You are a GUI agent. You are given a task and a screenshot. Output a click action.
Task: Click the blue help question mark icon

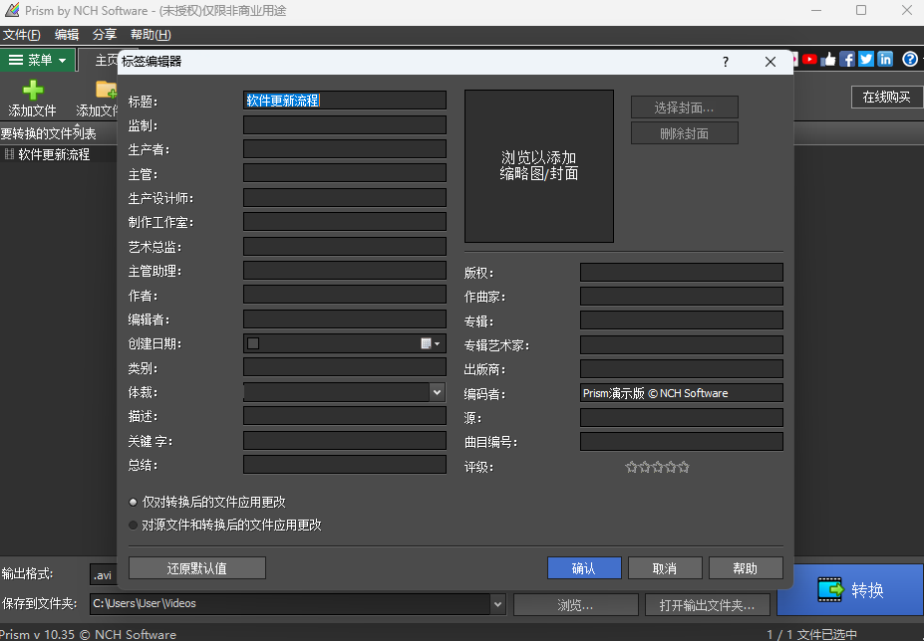[x=910, y=60]
